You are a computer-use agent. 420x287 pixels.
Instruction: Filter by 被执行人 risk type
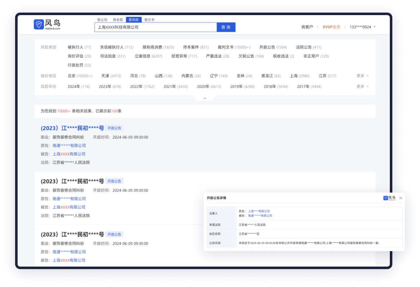79,47
